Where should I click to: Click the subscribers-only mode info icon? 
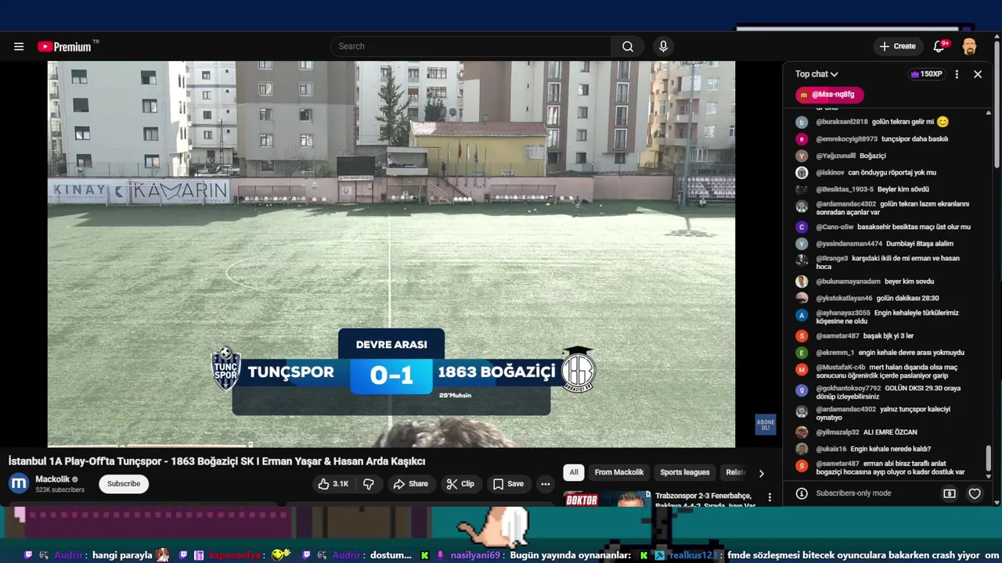pos(802,493)
